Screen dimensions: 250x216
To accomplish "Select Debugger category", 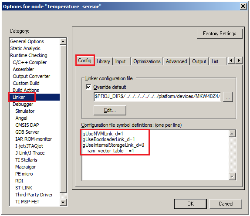I will click(23, 104).
